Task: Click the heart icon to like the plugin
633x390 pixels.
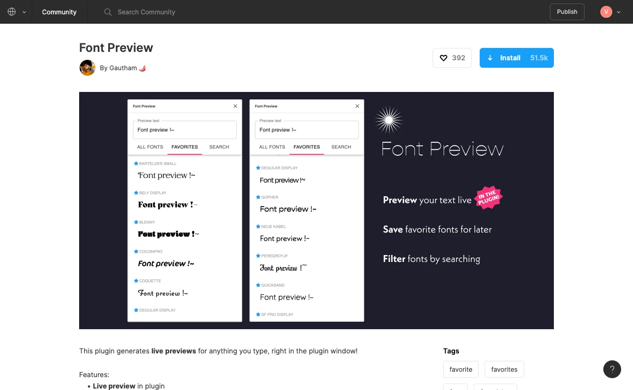Action: 444,58
